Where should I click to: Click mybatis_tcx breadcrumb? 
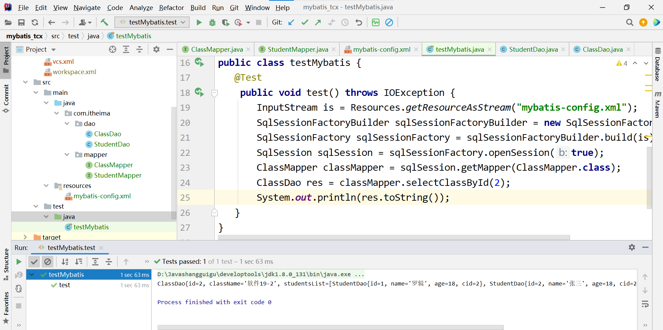click(24, 36)
